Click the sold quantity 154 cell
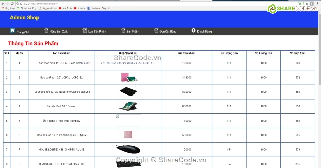The image size is (321, 168). pos(229,149)
